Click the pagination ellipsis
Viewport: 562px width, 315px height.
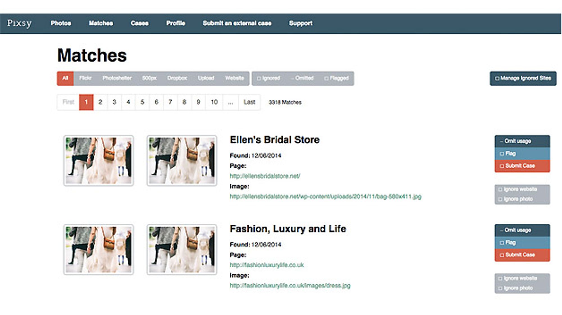coord(231,102)
